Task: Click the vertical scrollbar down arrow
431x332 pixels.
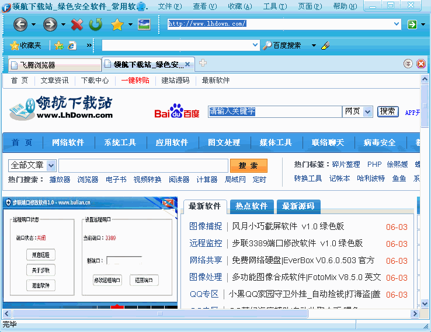Action: [425, 304]
